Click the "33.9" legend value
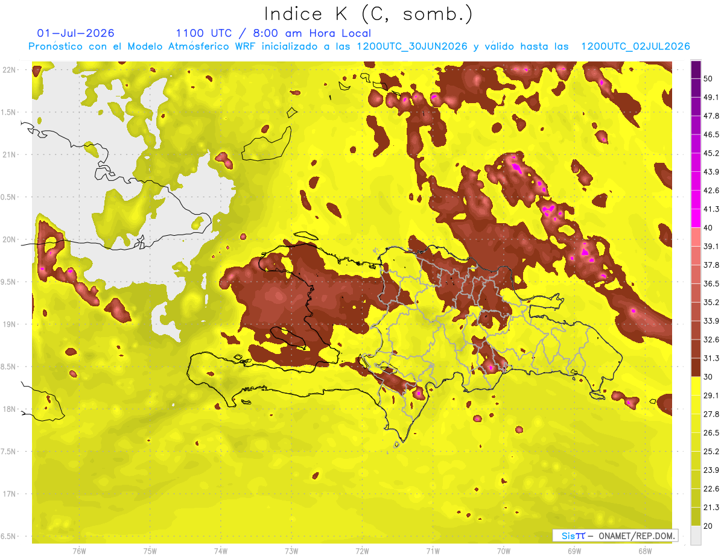This screenshot has height=559, width=724. (x=711, y=321)
